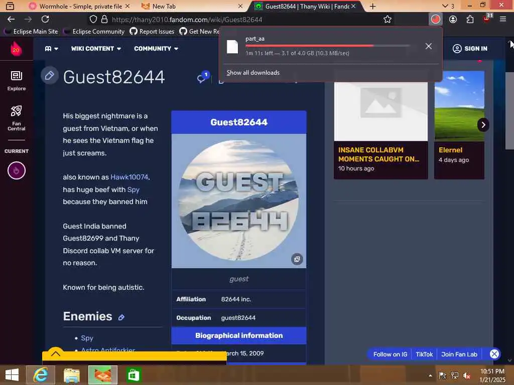Open the network status tray icon

pyautogui.click(x=455, y=376)
